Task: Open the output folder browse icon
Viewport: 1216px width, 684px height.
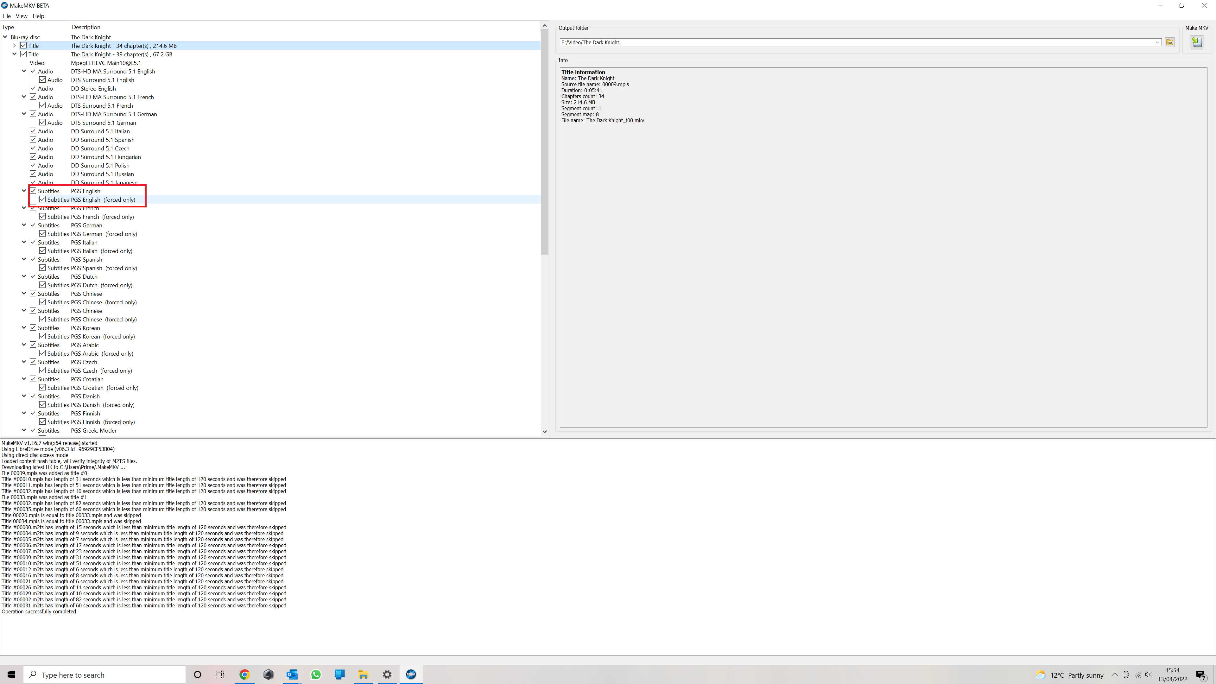Action: click(1170, 42)
